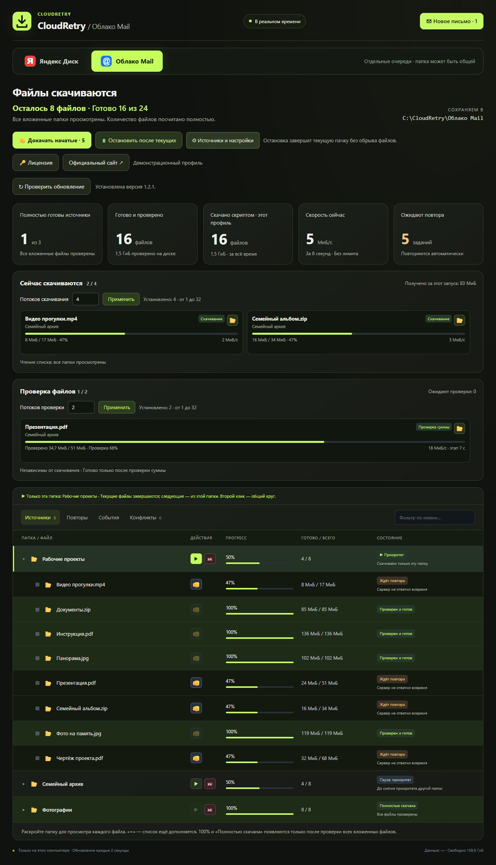Expand the Фотографии folder

pyautogui.click(x=24, y=810)
